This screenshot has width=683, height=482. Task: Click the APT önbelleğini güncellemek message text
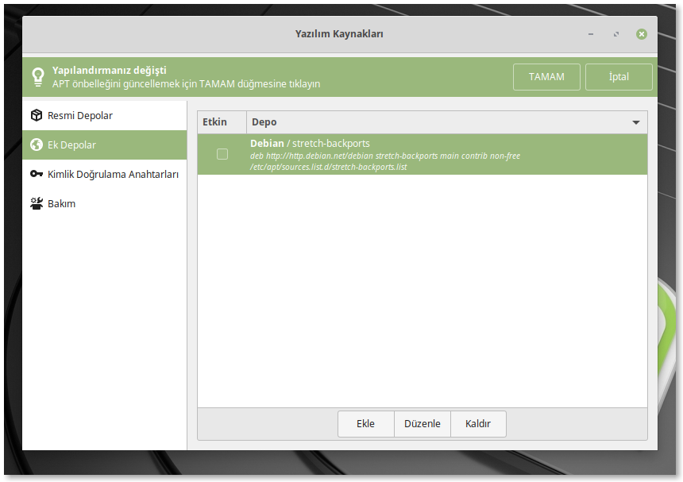click(186, 84)
